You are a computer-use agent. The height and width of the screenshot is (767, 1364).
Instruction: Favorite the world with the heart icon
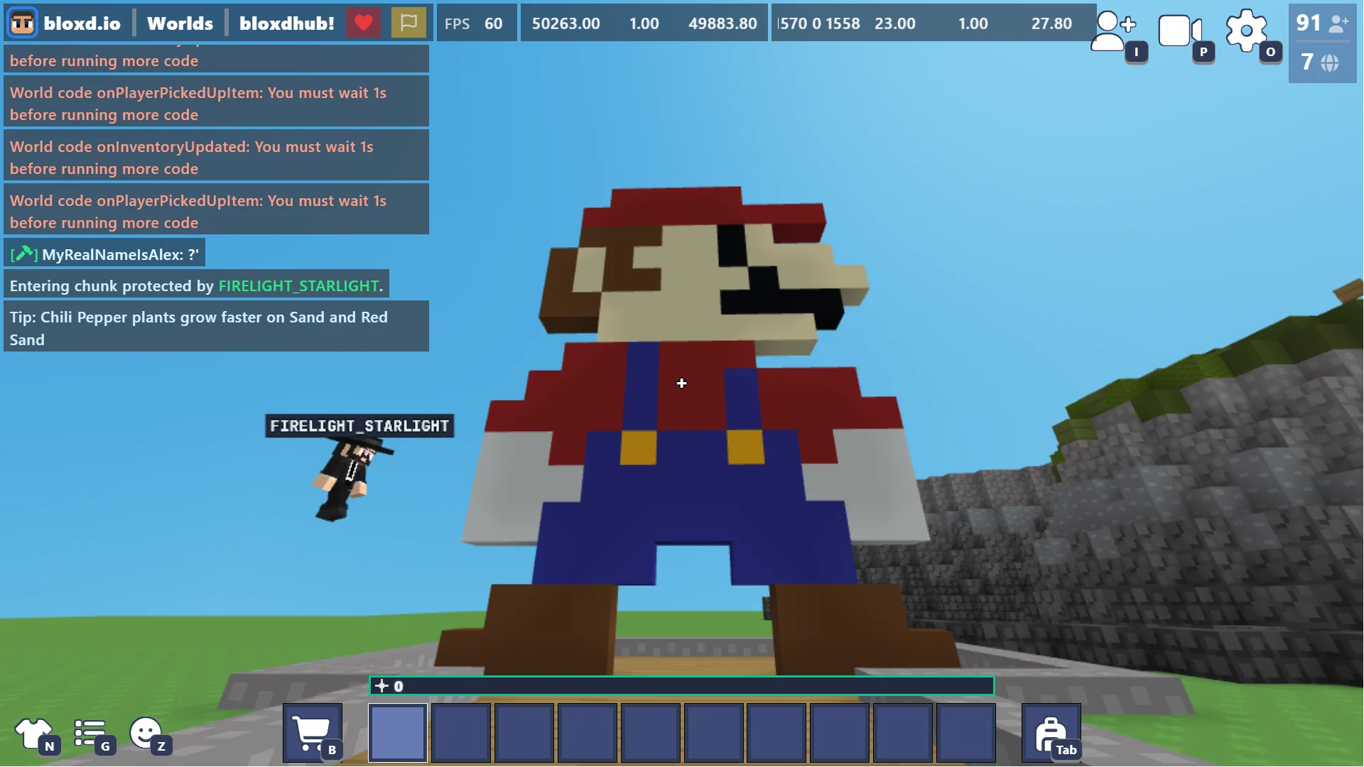363,23
